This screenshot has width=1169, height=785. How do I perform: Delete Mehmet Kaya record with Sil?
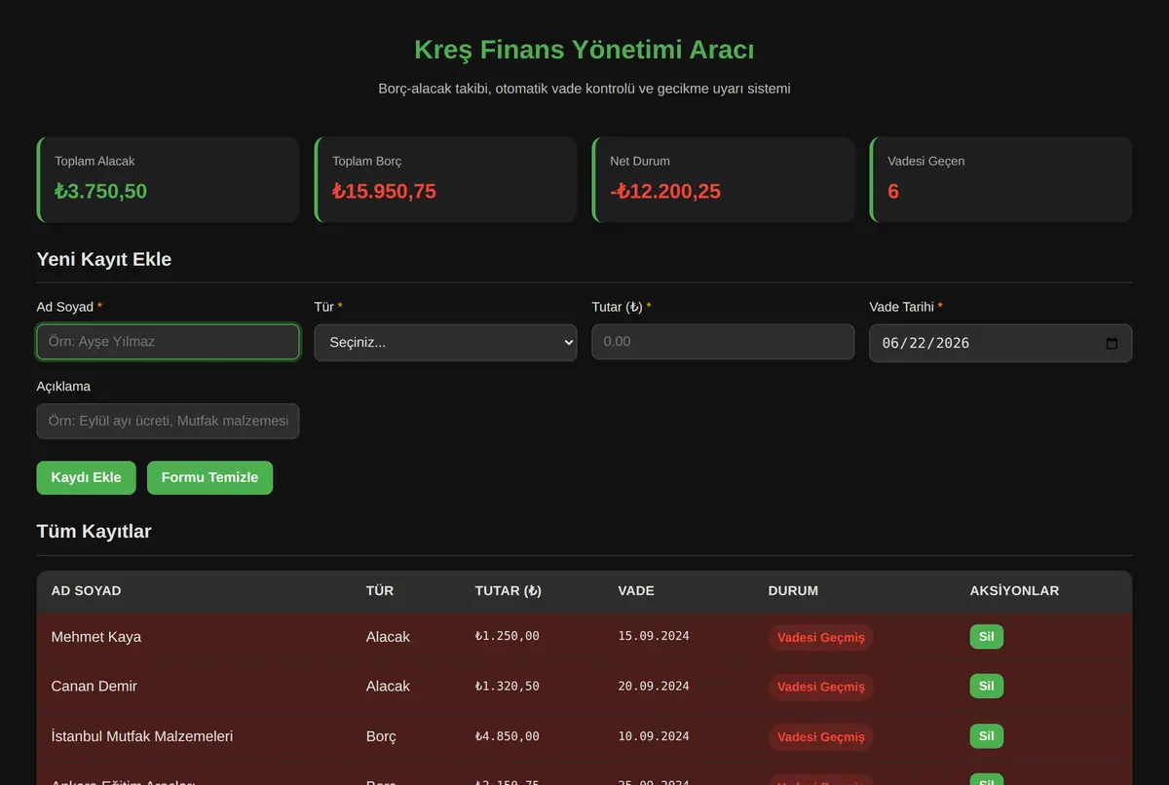click(x=986, y=637)
